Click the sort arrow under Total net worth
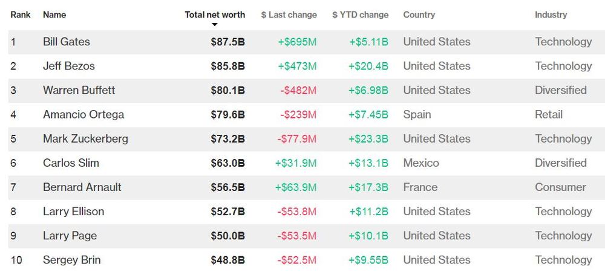 tap(214, 25)
